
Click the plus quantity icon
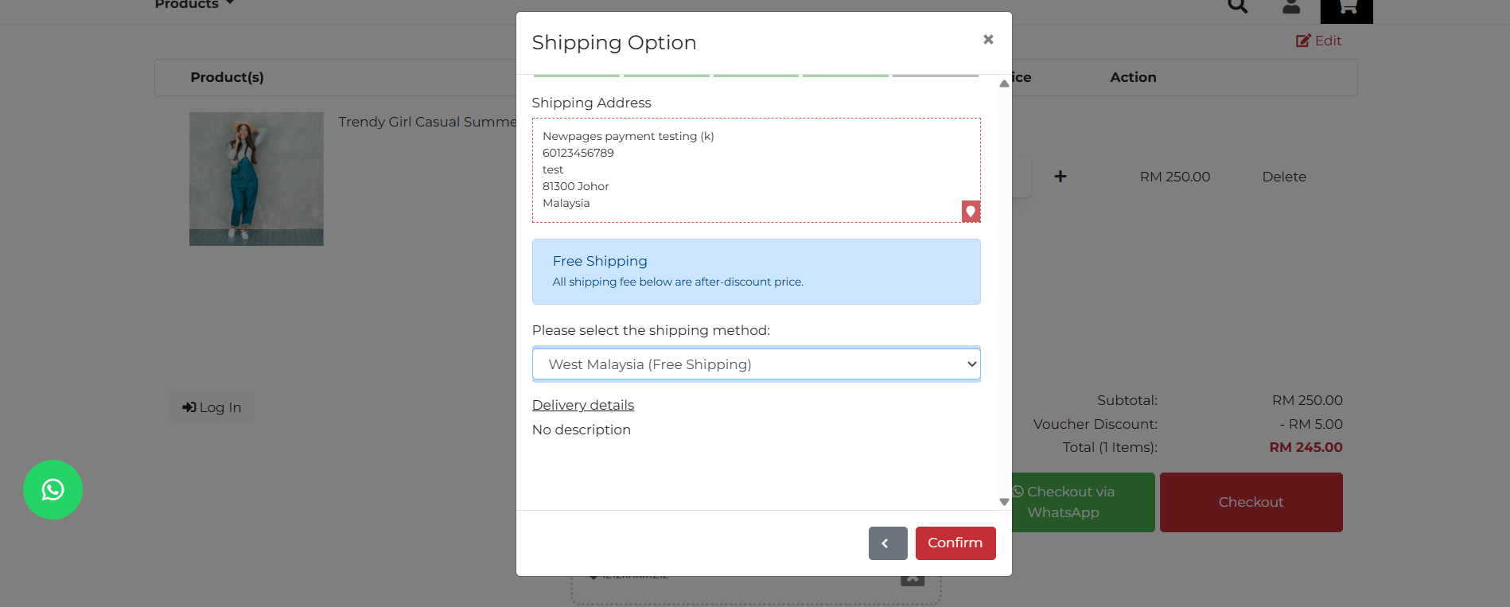(x=1061, y=177)
